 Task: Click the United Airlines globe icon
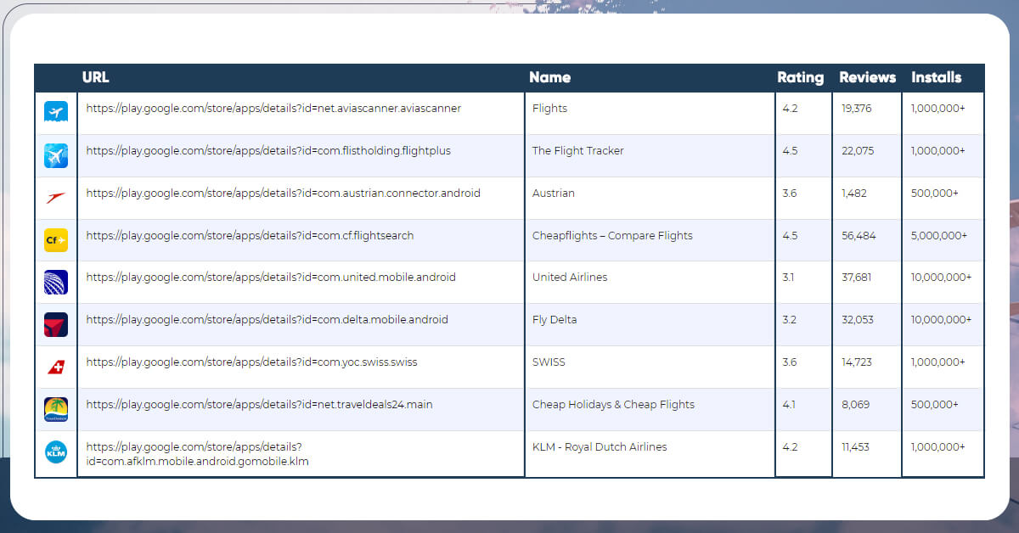click(x=56, y=283)
